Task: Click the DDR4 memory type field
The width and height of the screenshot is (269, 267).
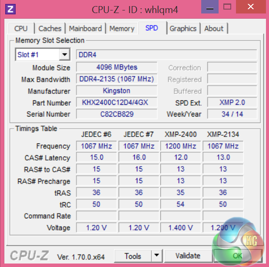Action: (166, 55)
